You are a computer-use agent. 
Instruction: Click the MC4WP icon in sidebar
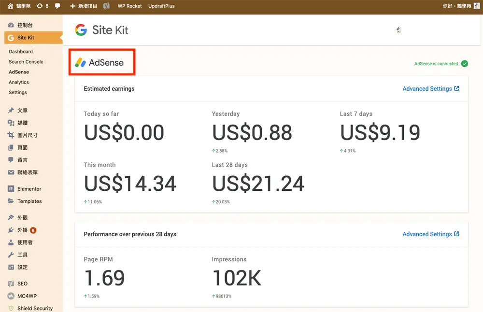pyautogui.click(x=11, y=296)
